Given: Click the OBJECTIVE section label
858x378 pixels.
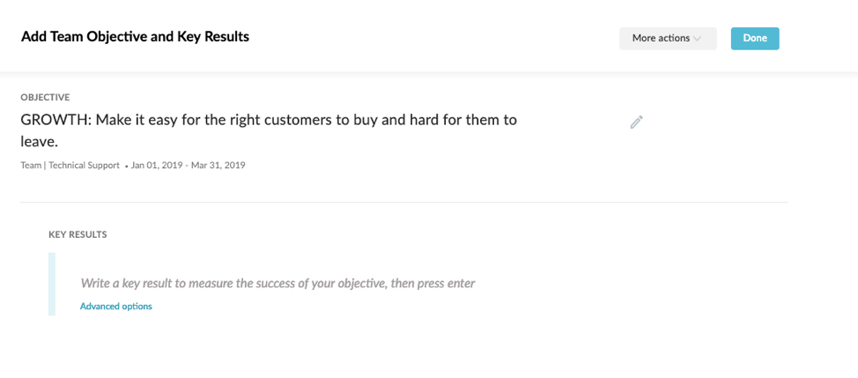Looking at the screenshot, I should [45, 97].
